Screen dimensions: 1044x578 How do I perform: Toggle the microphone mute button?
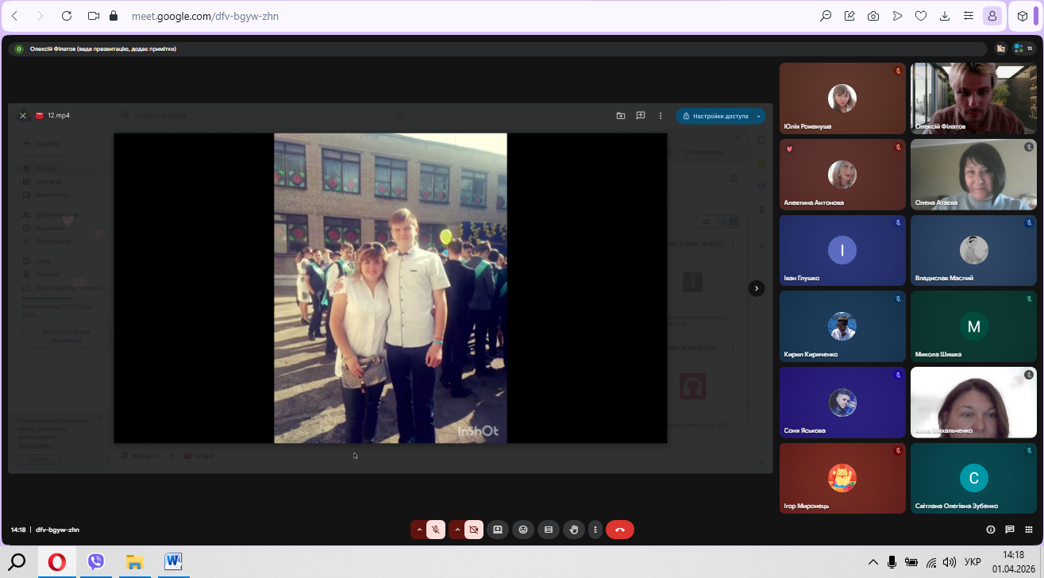[x=436, y=530]
